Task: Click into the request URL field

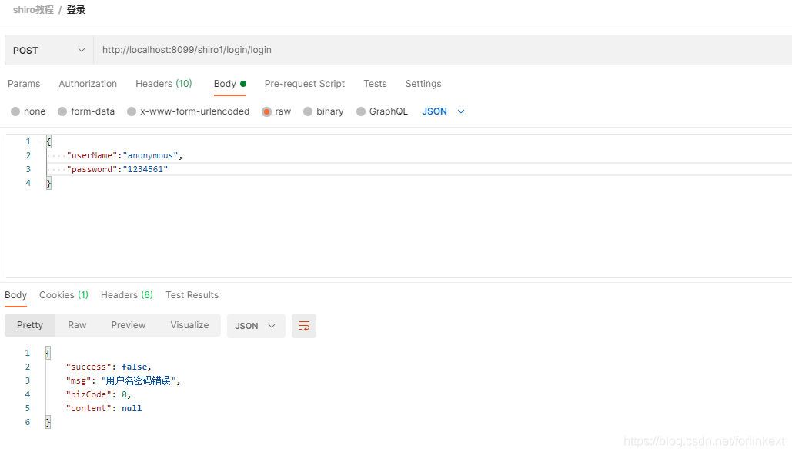Action: click(443, 50)
